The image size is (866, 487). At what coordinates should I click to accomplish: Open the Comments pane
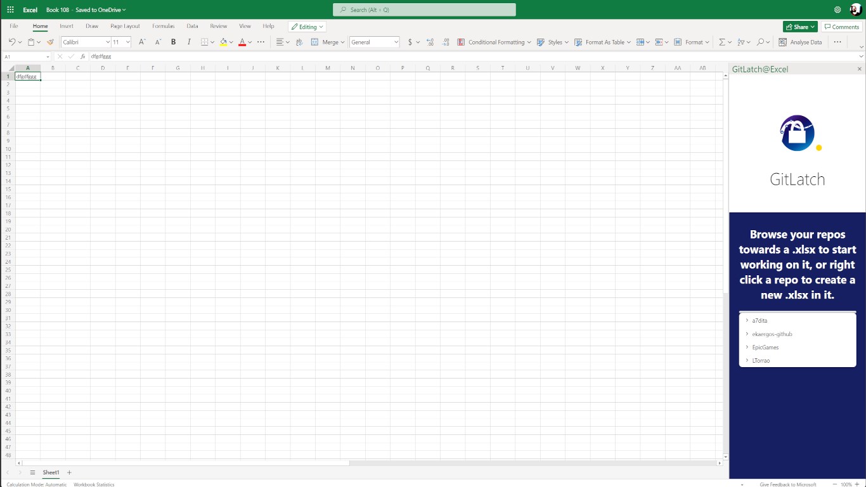841,27
